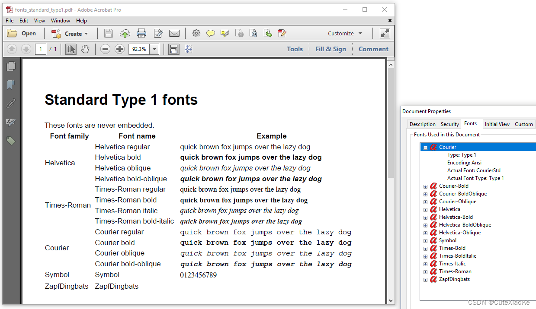Zoom in with the plus button

click(119, 49)
